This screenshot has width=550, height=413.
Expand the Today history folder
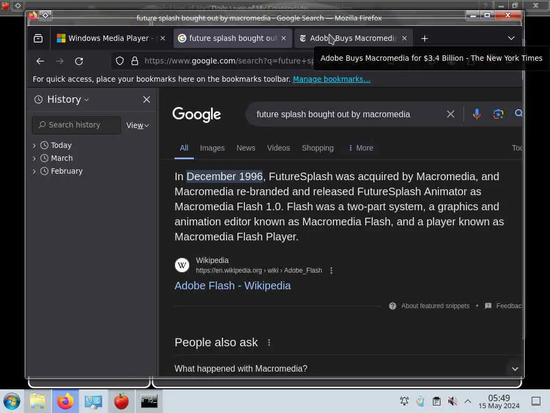pos(34,145)
